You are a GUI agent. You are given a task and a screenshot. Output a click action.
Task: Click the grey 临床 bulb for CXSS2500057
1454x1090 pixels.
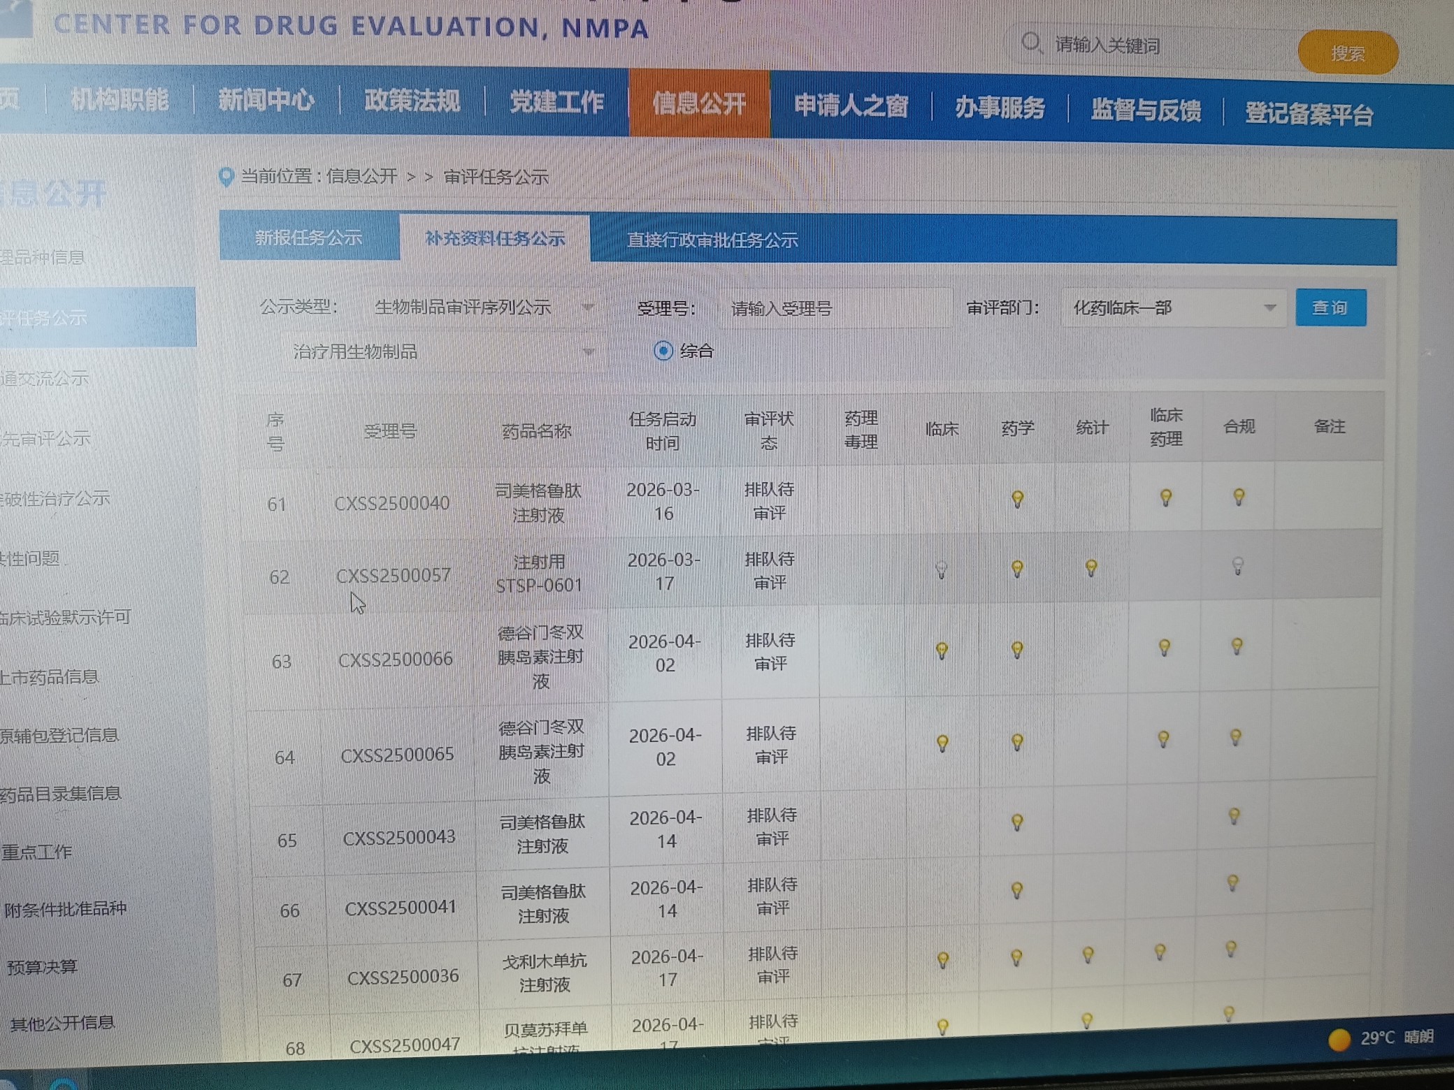click(x=942, y=570)
